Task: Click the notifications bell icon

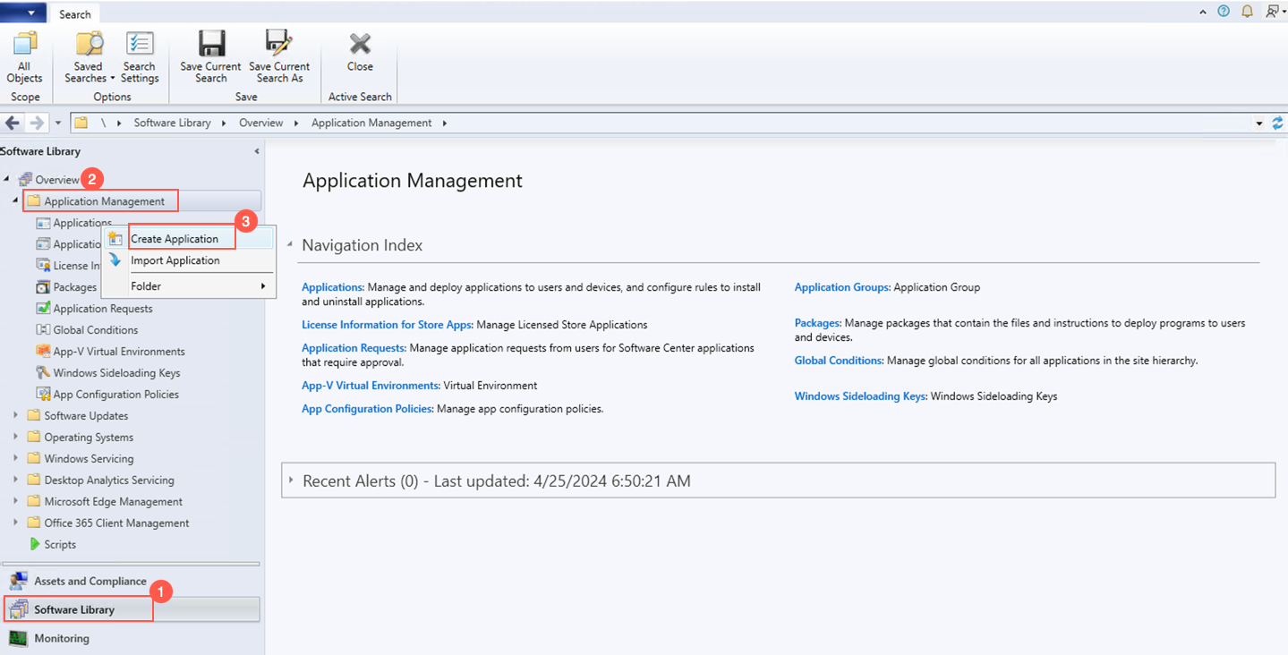Action: [x=1248, y=11]
